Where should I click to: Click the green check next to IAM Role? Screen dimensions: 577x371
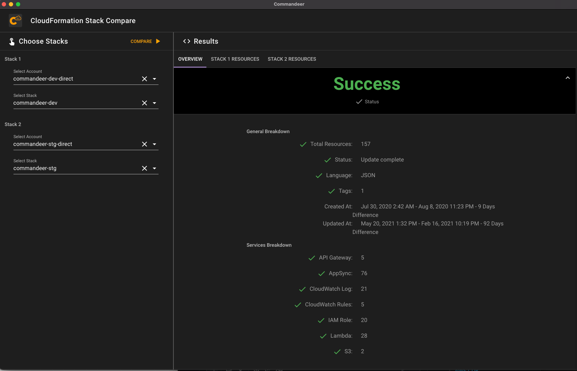321,320
